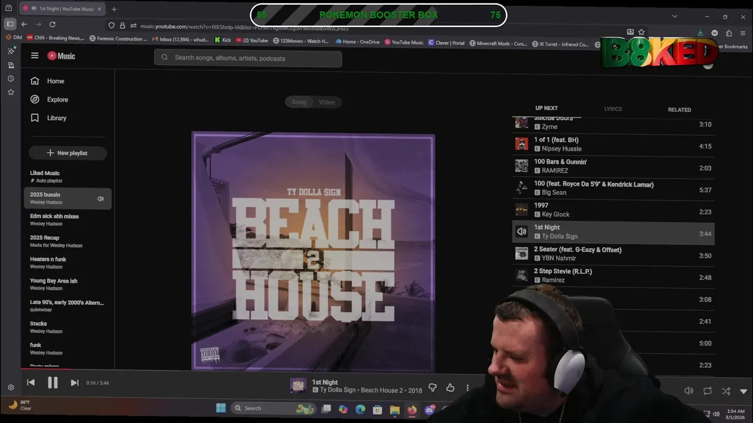The height and width of the screenshot is (423, 753).
Task: Open the Firefox account profile icon
Action: [714, 33]
